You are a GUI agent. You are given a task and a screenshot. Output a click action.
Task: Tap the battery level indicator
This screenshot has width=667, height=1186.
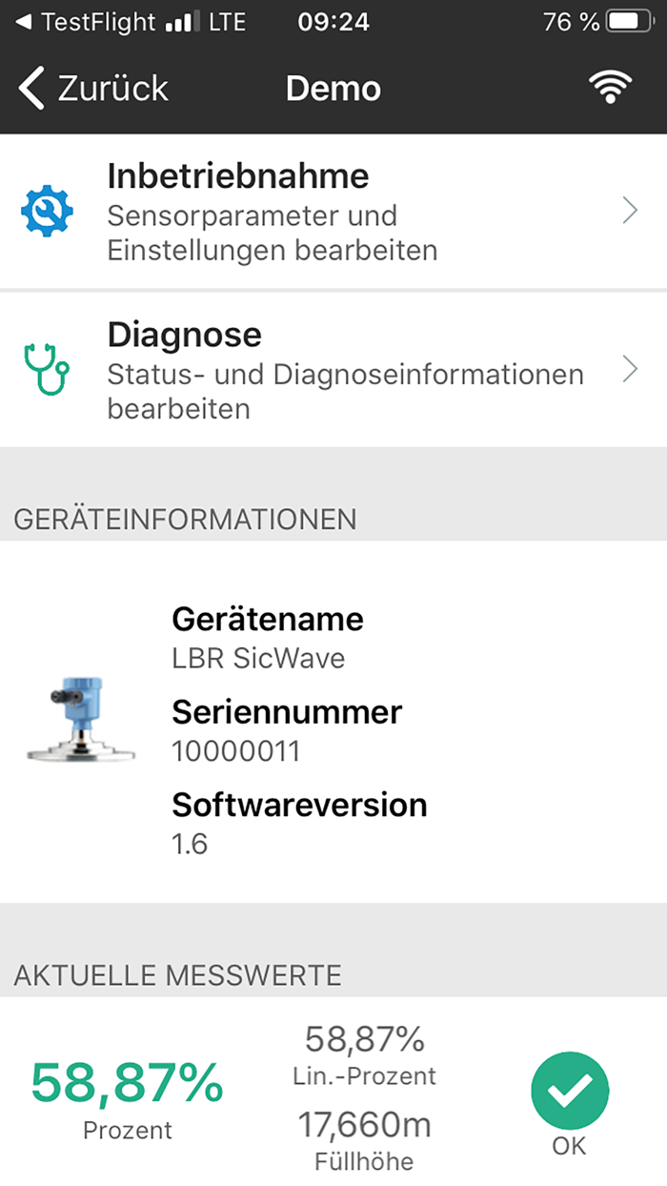pos(627,20)
